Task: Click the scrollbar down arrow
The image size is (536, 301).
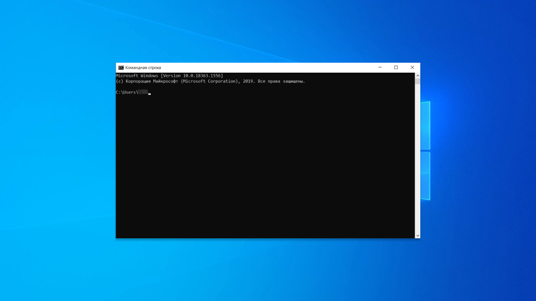Action: coord(417,234)
